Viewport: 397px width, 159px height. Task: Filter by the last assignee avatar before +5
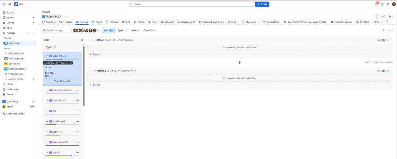click(x=94, y=30)
